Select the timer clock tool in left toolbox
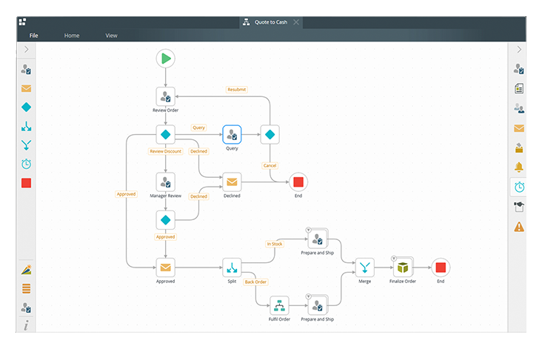542x349 pixels. 26,164
